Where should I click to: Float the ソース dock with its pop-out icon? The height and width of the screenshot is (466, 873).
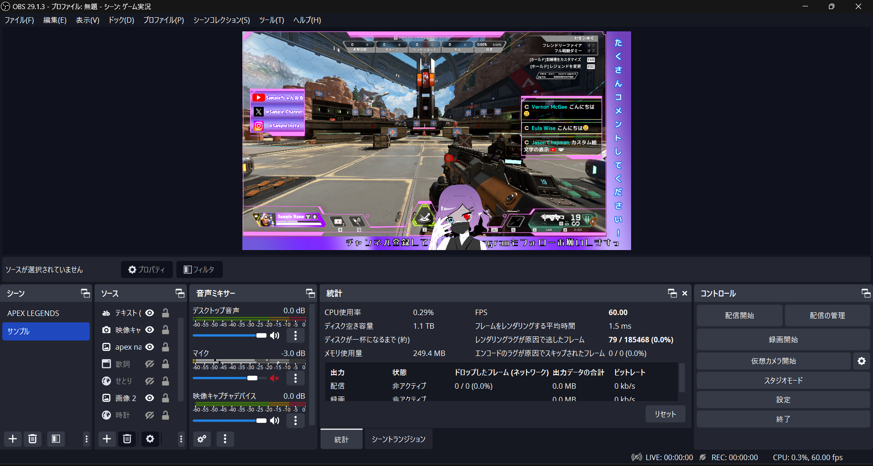pos(180,293)
